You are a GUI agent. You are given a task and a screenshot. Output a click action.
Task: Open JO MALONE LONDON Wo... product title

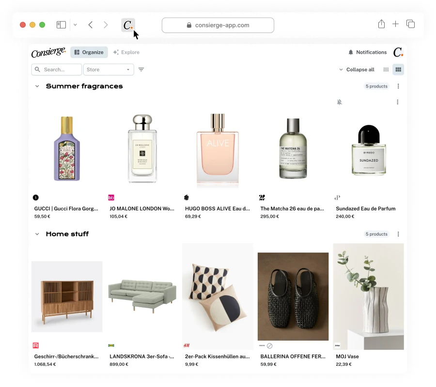click(142, 208)
